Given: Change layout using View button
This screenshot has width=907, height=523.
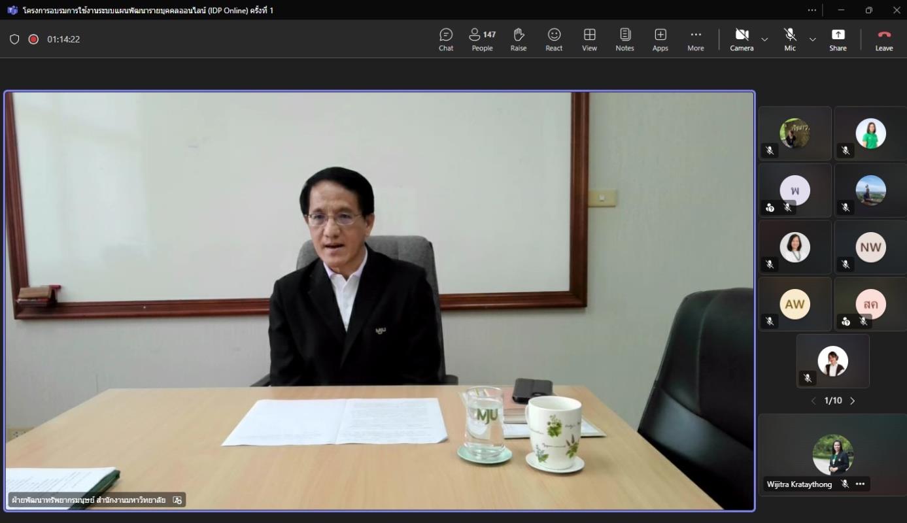Looking at the screenshot, I should [589, 39].
